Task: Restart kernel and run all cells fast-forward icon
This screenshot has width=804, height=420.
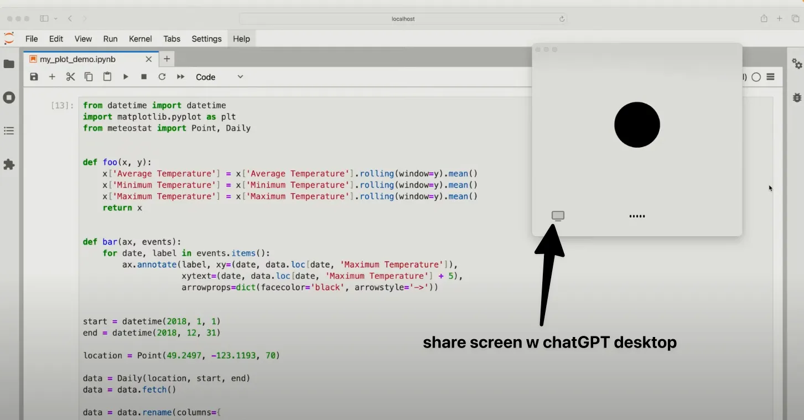Action: point(180,77)
